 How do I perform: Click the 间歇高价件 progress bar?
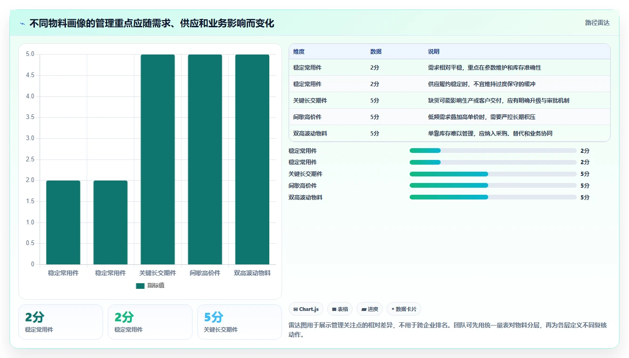493,186
